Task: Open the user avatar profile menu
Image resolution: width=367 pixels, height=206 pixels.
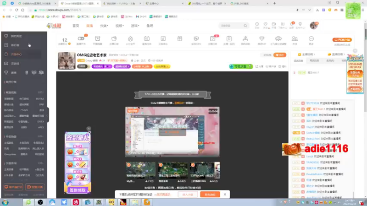Action: (314, 26)
